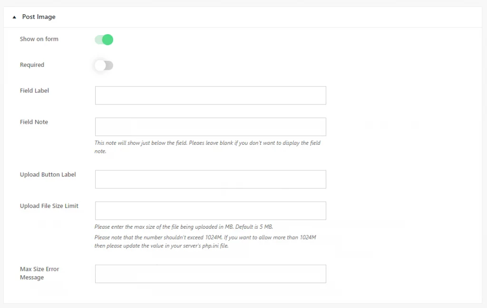This screenshot has width=487, height=308.
Task: Select the Upload Button Label input
Action: tap(211, 179)
